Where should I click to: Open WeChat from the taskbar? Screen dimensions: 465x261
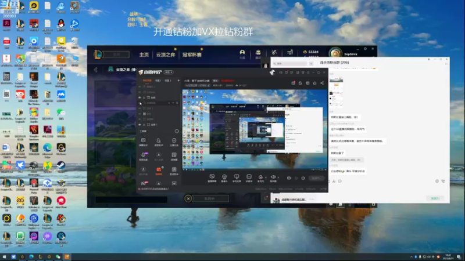(x=58, y=256)
